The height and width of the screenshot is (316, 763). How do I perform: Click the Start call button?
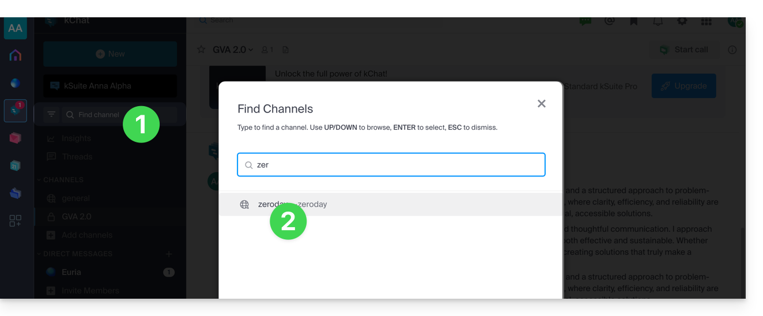pos(683,50)
